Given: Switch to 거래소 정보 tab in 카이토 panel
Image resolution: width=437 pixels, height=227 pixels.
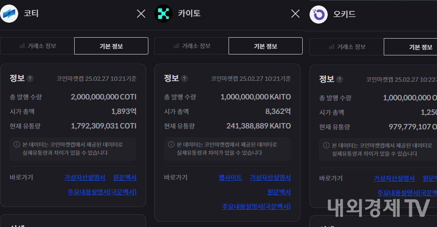Looking at the screenshot, I should [x=192, y=46].
